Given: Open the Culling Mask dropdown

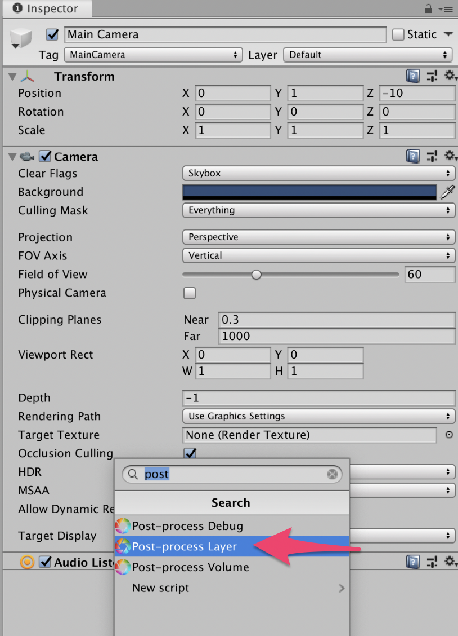Looking at the screenshot, I should pyautogui.click(x=319, y=210).
